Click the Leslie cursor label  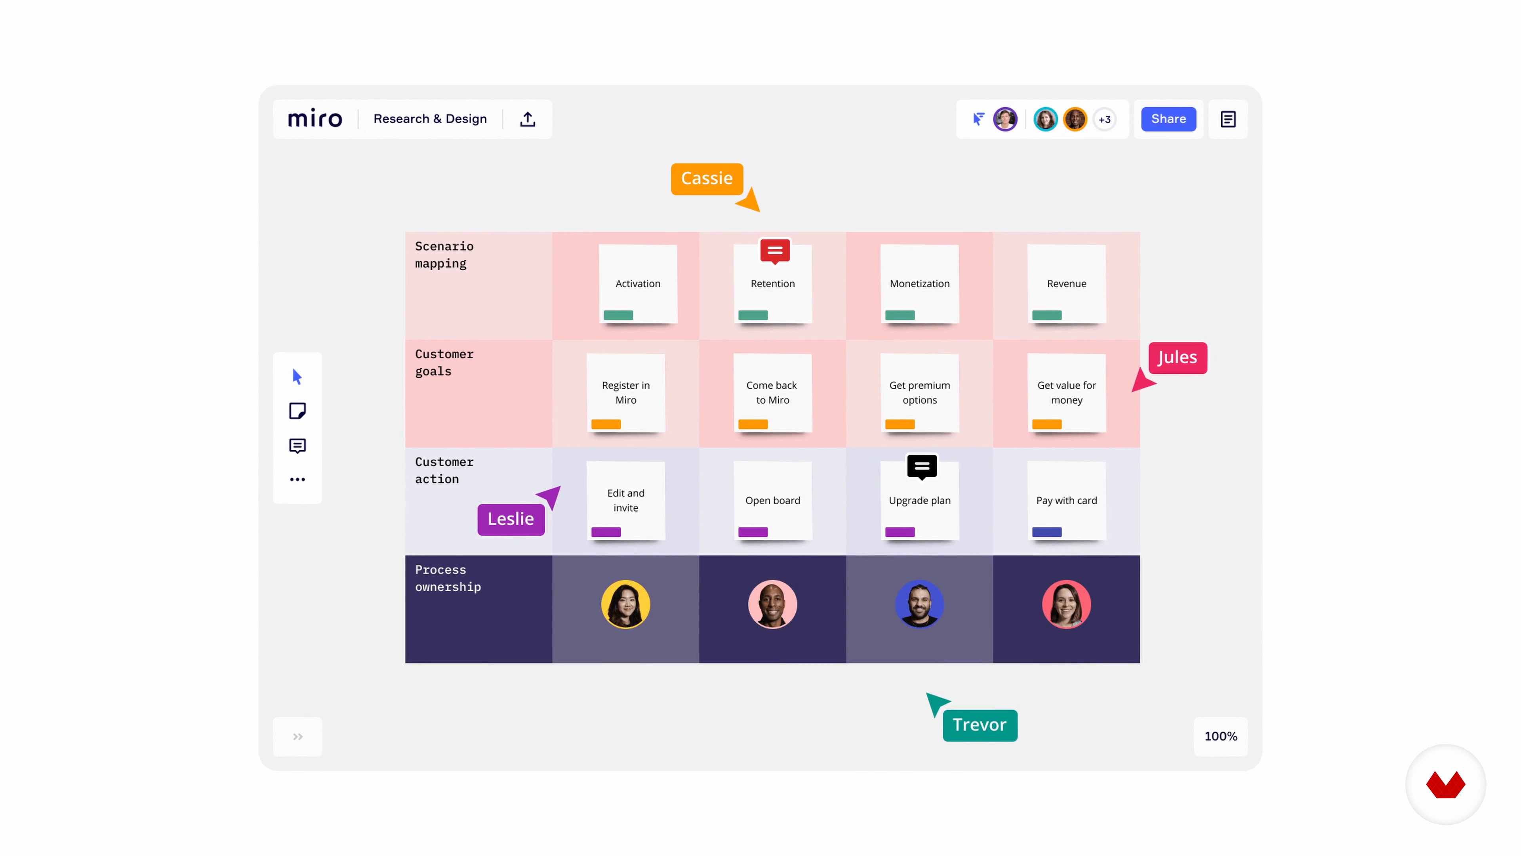click(511, 519)
